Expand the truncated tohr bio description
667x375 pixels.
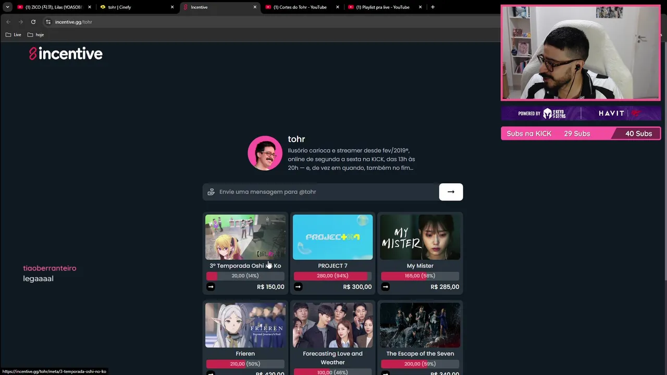(x=352, y=159)
